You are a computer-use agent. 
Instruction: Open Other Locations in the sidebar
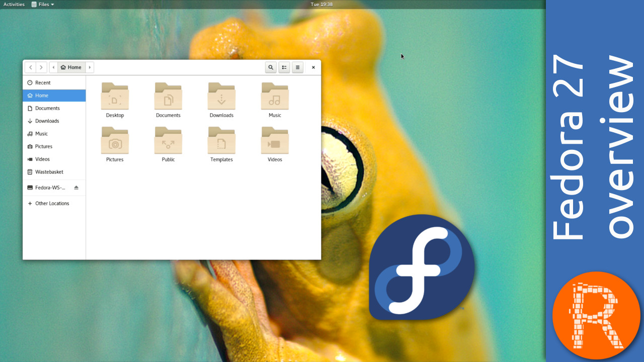point(54,204)
